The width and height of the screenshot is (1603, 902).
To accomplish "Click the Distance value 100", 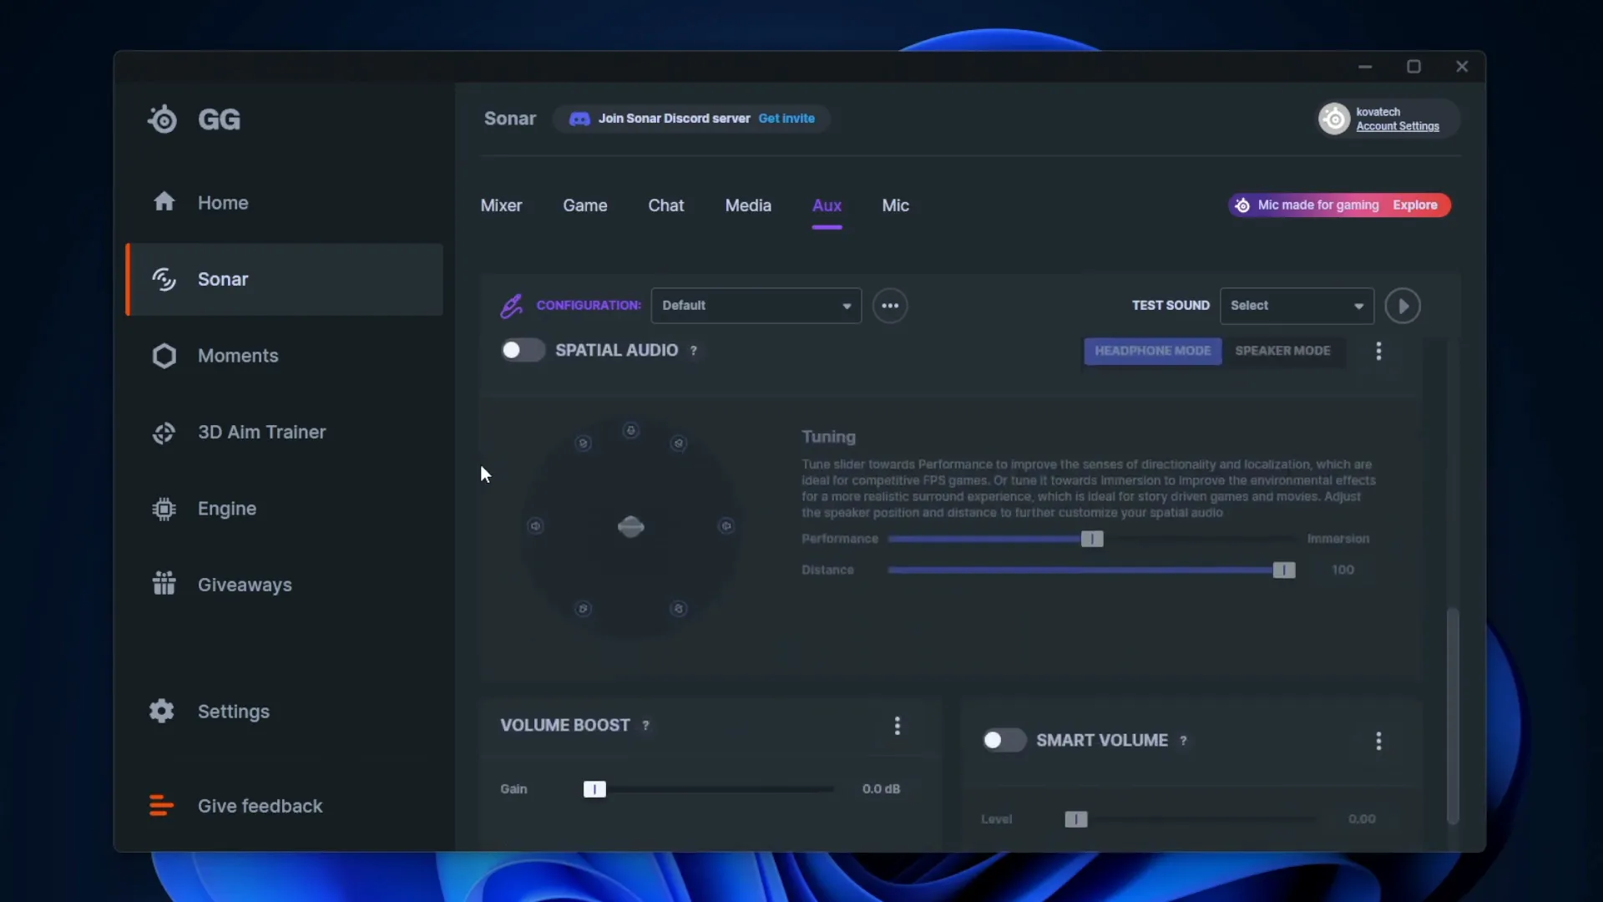I will click(1343, 570).
